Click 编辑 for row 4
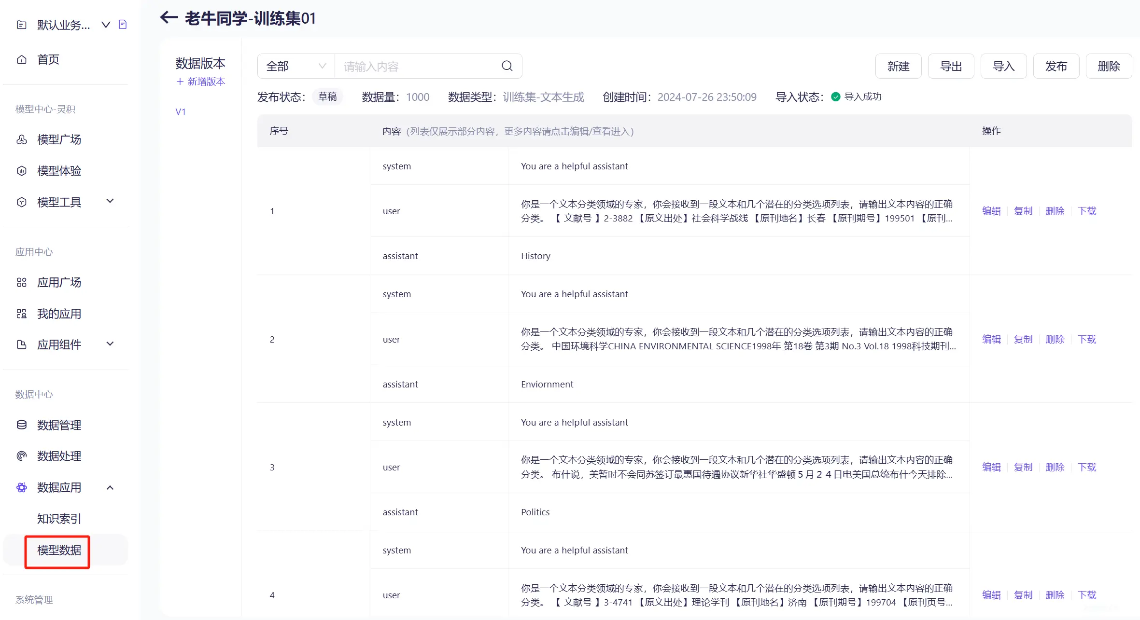 pos(991,595)
